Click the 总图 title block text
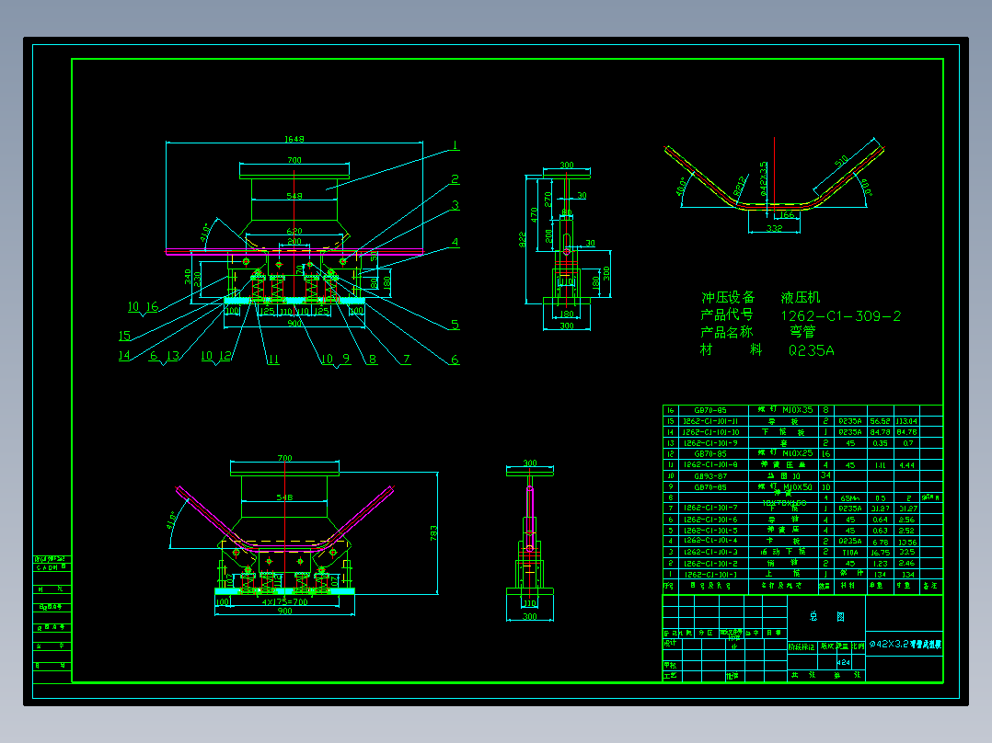Screen dimensions: 992x743 point(826,616)
